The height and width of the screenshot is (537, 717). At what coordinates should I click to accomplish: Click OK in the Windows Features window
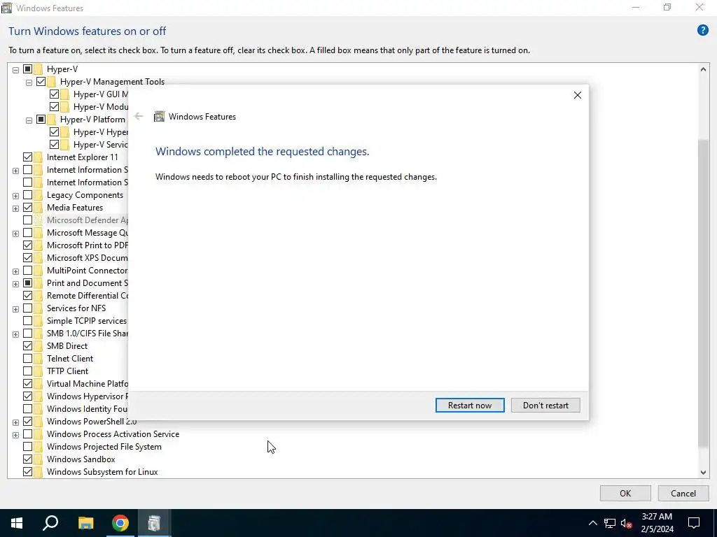tap(625, 493)
